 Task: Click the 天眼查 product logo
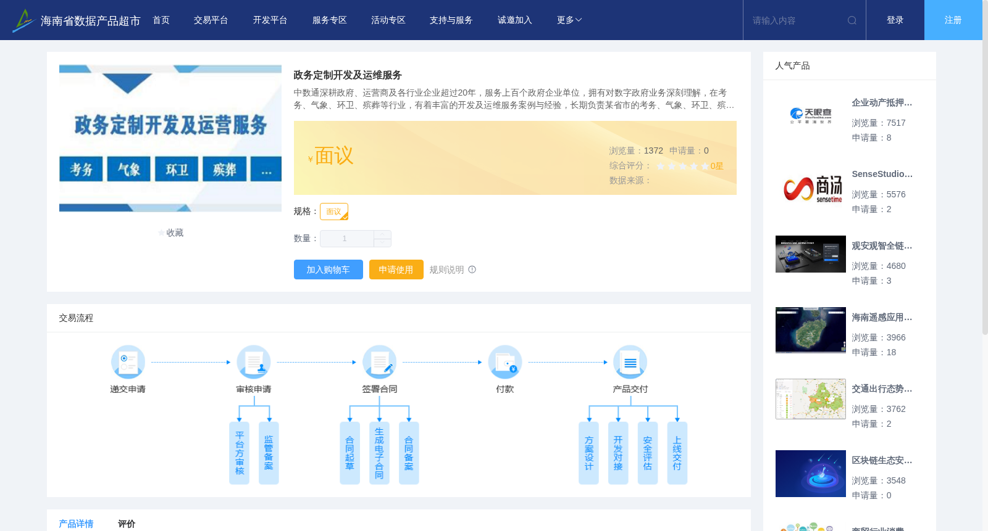(811, 116)
